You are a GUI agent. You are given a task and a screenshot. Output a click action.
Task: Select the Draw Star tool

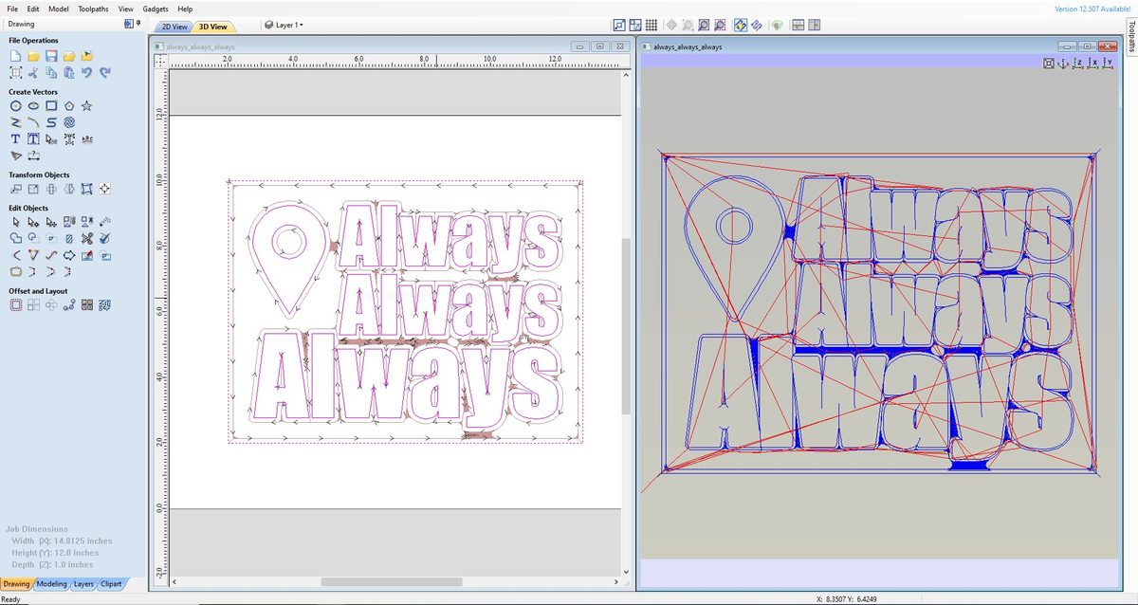86,105
